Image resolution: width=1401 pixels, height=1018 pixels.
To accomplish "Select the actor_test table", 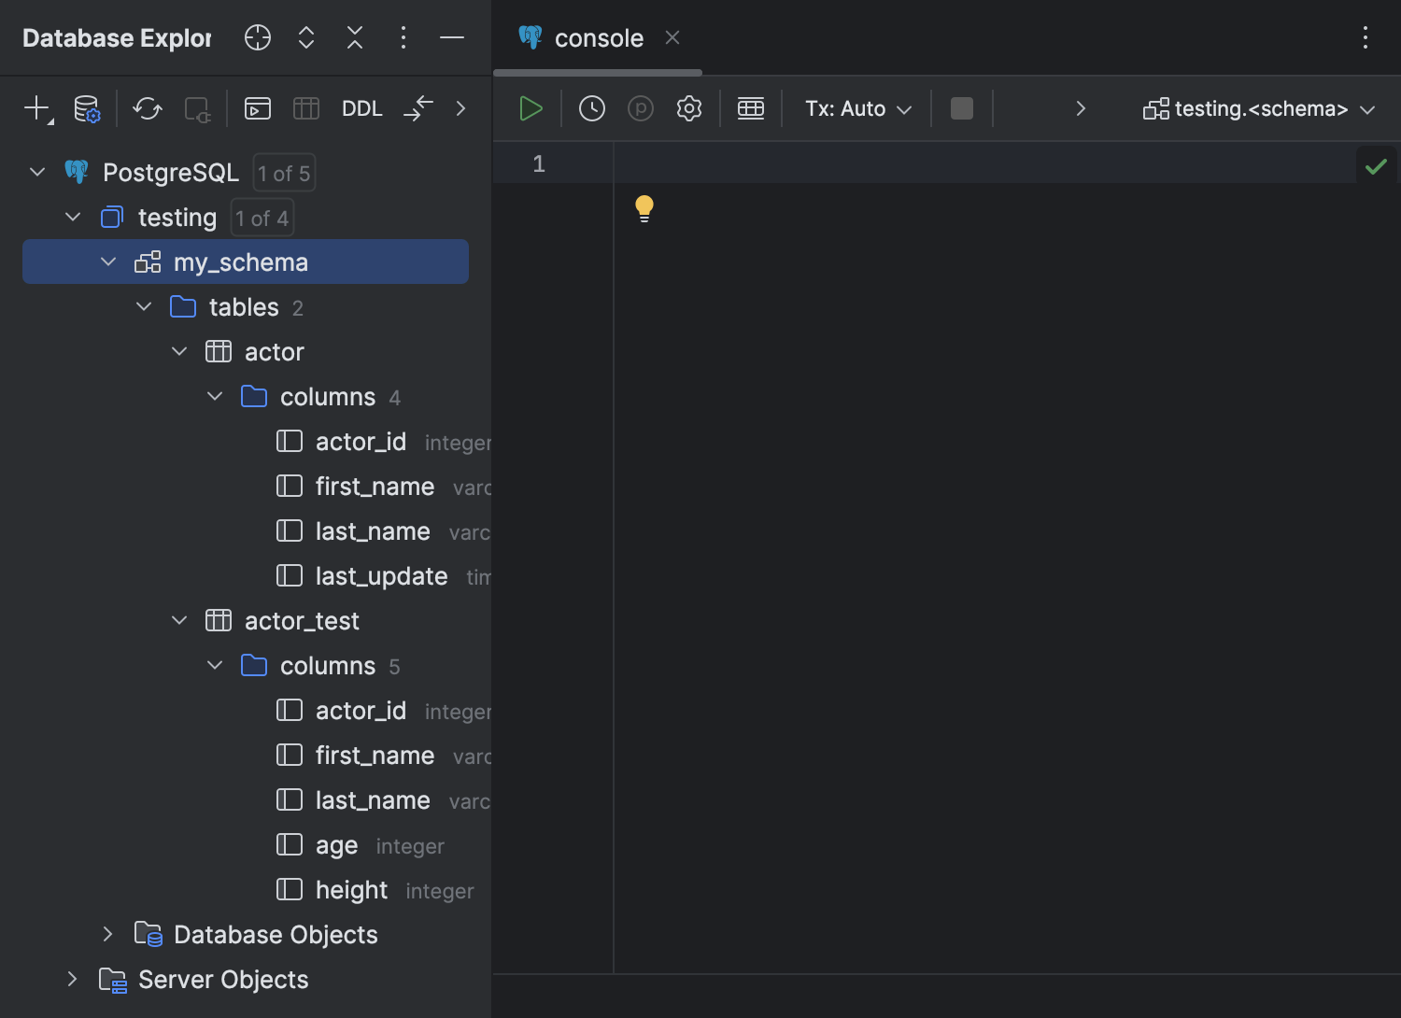I will click(x=301, y=620).
